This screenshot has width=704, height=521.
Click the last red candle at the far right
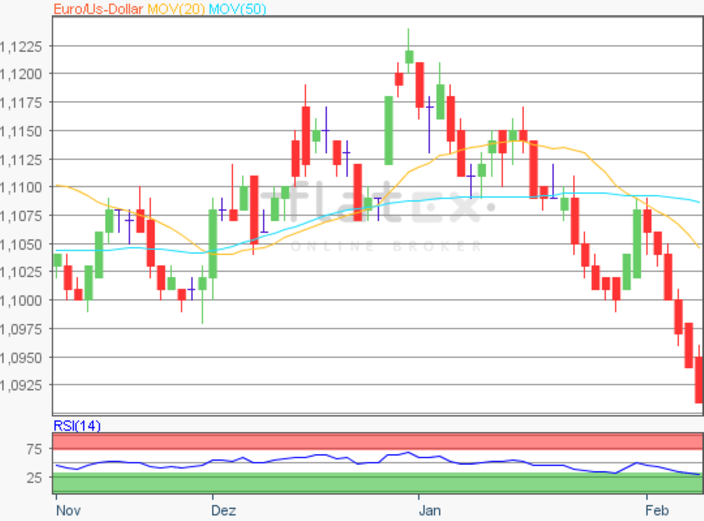click(699, 380)
